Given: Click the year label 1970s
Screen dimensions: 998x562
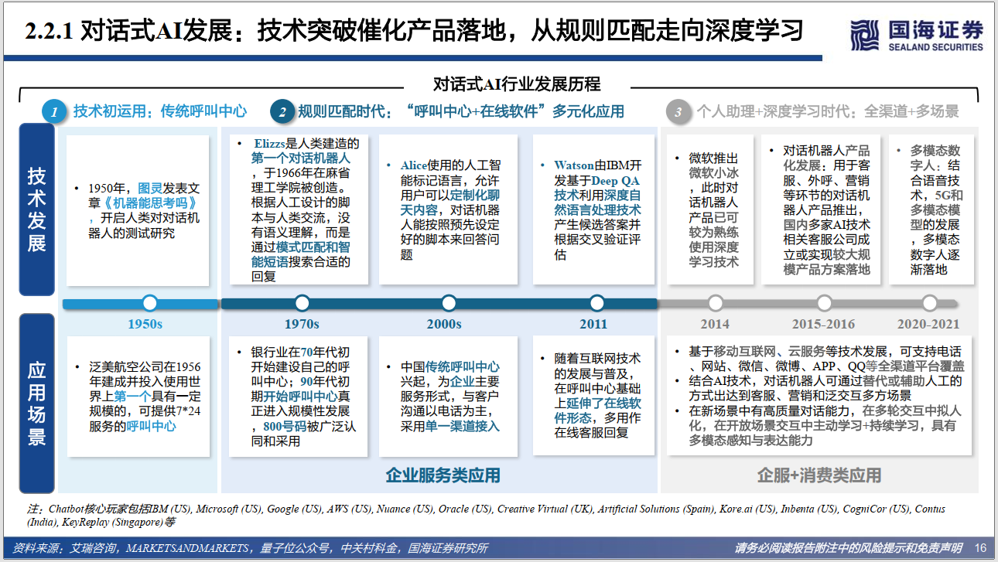Looking at the screenshot, I should coord(302,325).
